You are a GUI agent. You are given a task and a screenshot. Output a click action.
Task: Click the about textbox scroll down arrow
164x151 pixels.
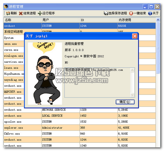click(132, 95)
